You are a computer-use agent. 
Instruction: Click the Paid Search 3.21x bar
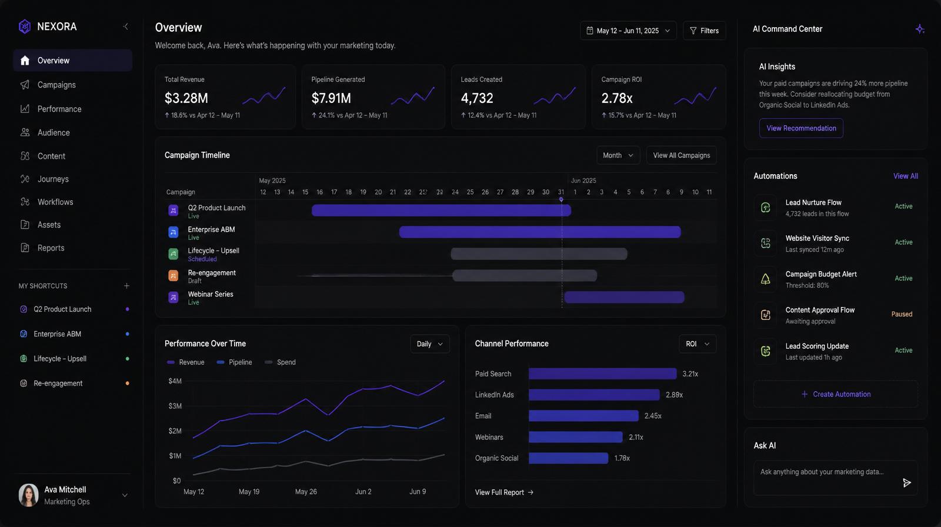click(603, 373)
